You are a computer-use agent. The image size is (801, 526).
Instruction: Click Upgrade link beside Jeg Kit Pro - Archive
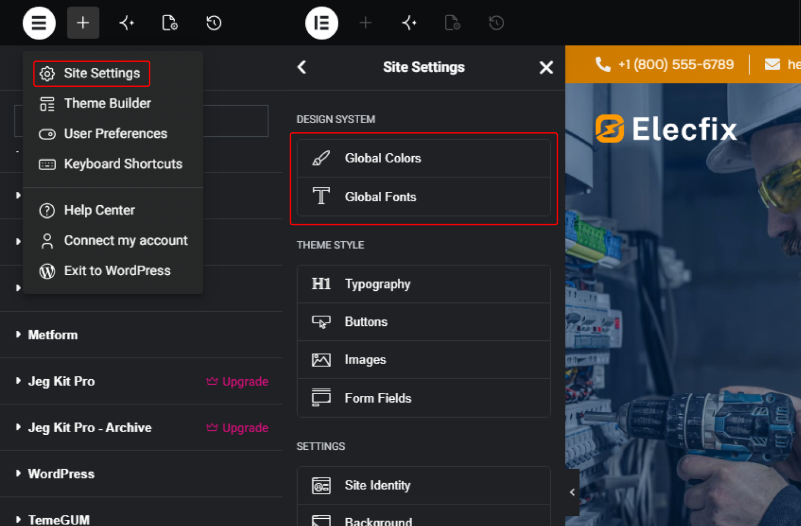point(238,428)
